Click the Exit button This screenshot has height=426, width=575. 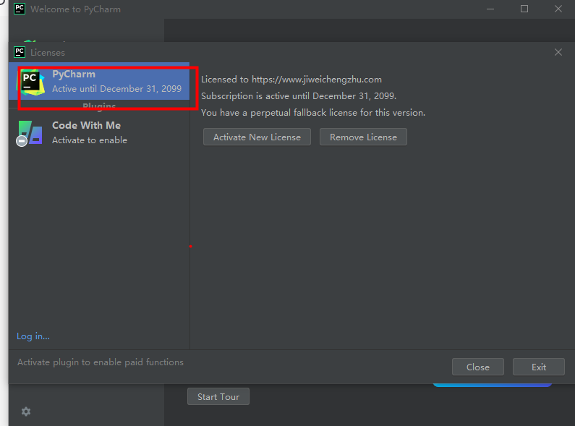(x=539, y=367)
